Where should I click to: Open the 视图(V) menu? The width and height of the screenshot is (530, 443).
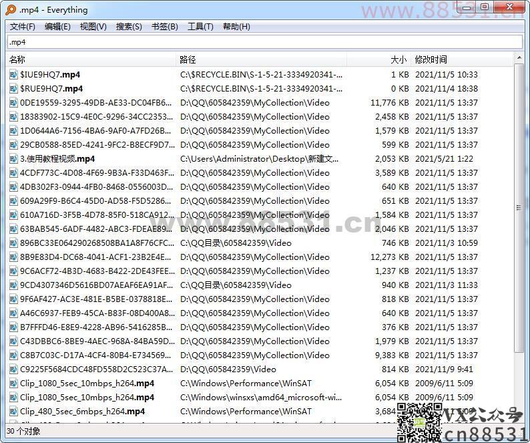[x=93, y=27]
